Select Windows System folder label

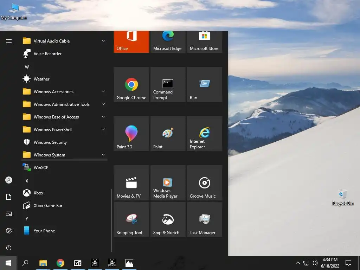coord(49,155)
